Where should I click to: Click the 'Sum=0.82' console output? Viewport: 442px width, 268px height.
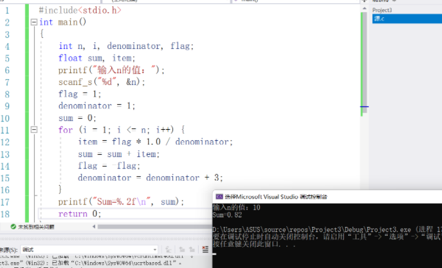(x=227, y=215)
